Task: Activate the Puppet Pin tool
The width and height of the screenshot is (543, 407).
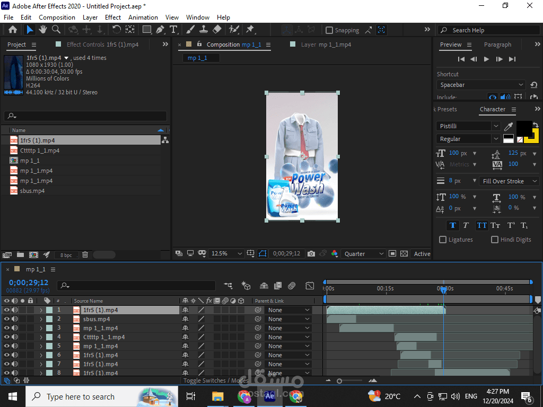Action: pyautogui.click(x=250, y=30)
